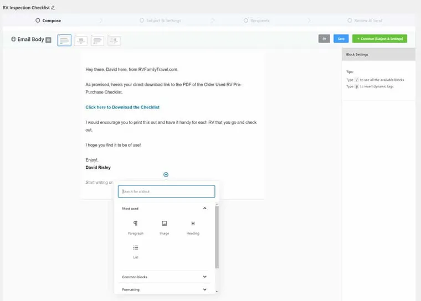Expand the Common blocks section

(165, 277)
